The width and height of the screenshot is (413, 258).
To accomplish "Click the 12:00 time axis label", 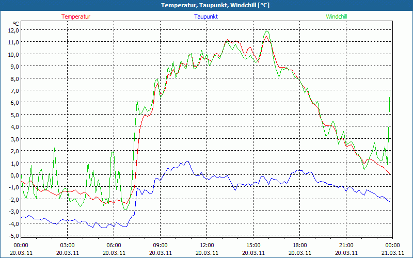I will pos(207,246).
